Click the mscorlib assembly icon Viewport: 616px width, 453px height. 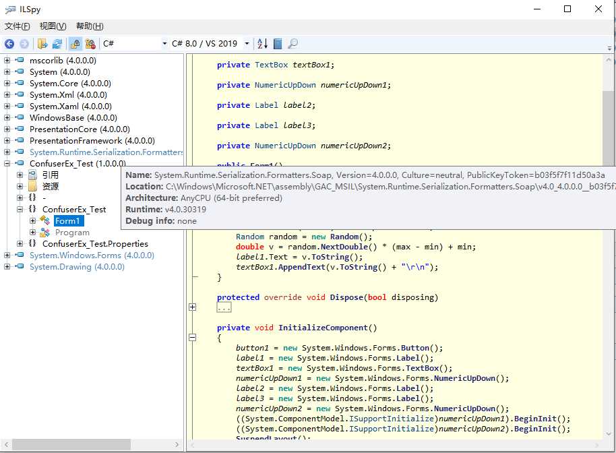pyautogui.click(x=20, y=60)
